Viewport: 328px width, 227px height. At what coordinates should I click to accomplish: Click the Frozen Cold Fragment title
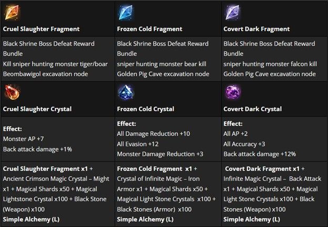tap(150, 29)
